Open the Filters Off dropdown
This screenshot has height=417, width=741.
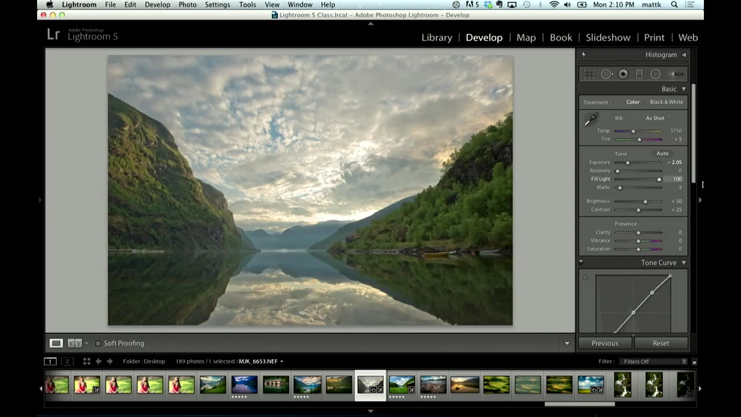point(654,361)
